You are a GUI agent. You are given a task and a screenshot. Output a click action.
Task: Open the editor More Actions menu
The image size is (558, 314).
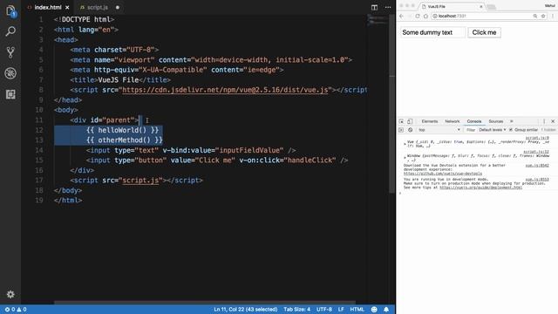[388, 7]
